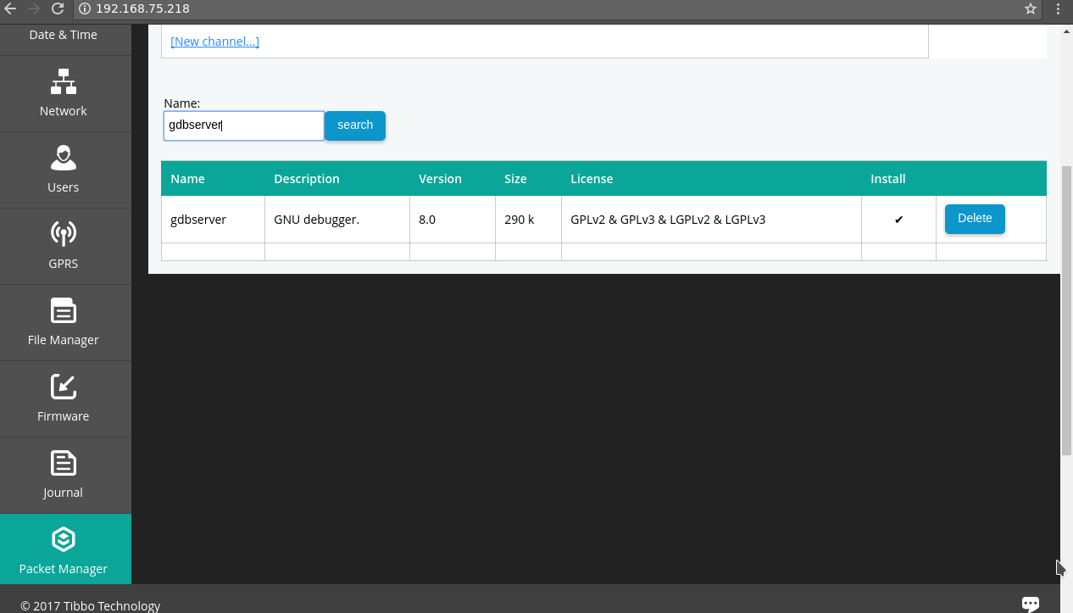This screenshot has height=613, width=1073.
Task: Delete the gdbserver package
Action: pos(975,219)
